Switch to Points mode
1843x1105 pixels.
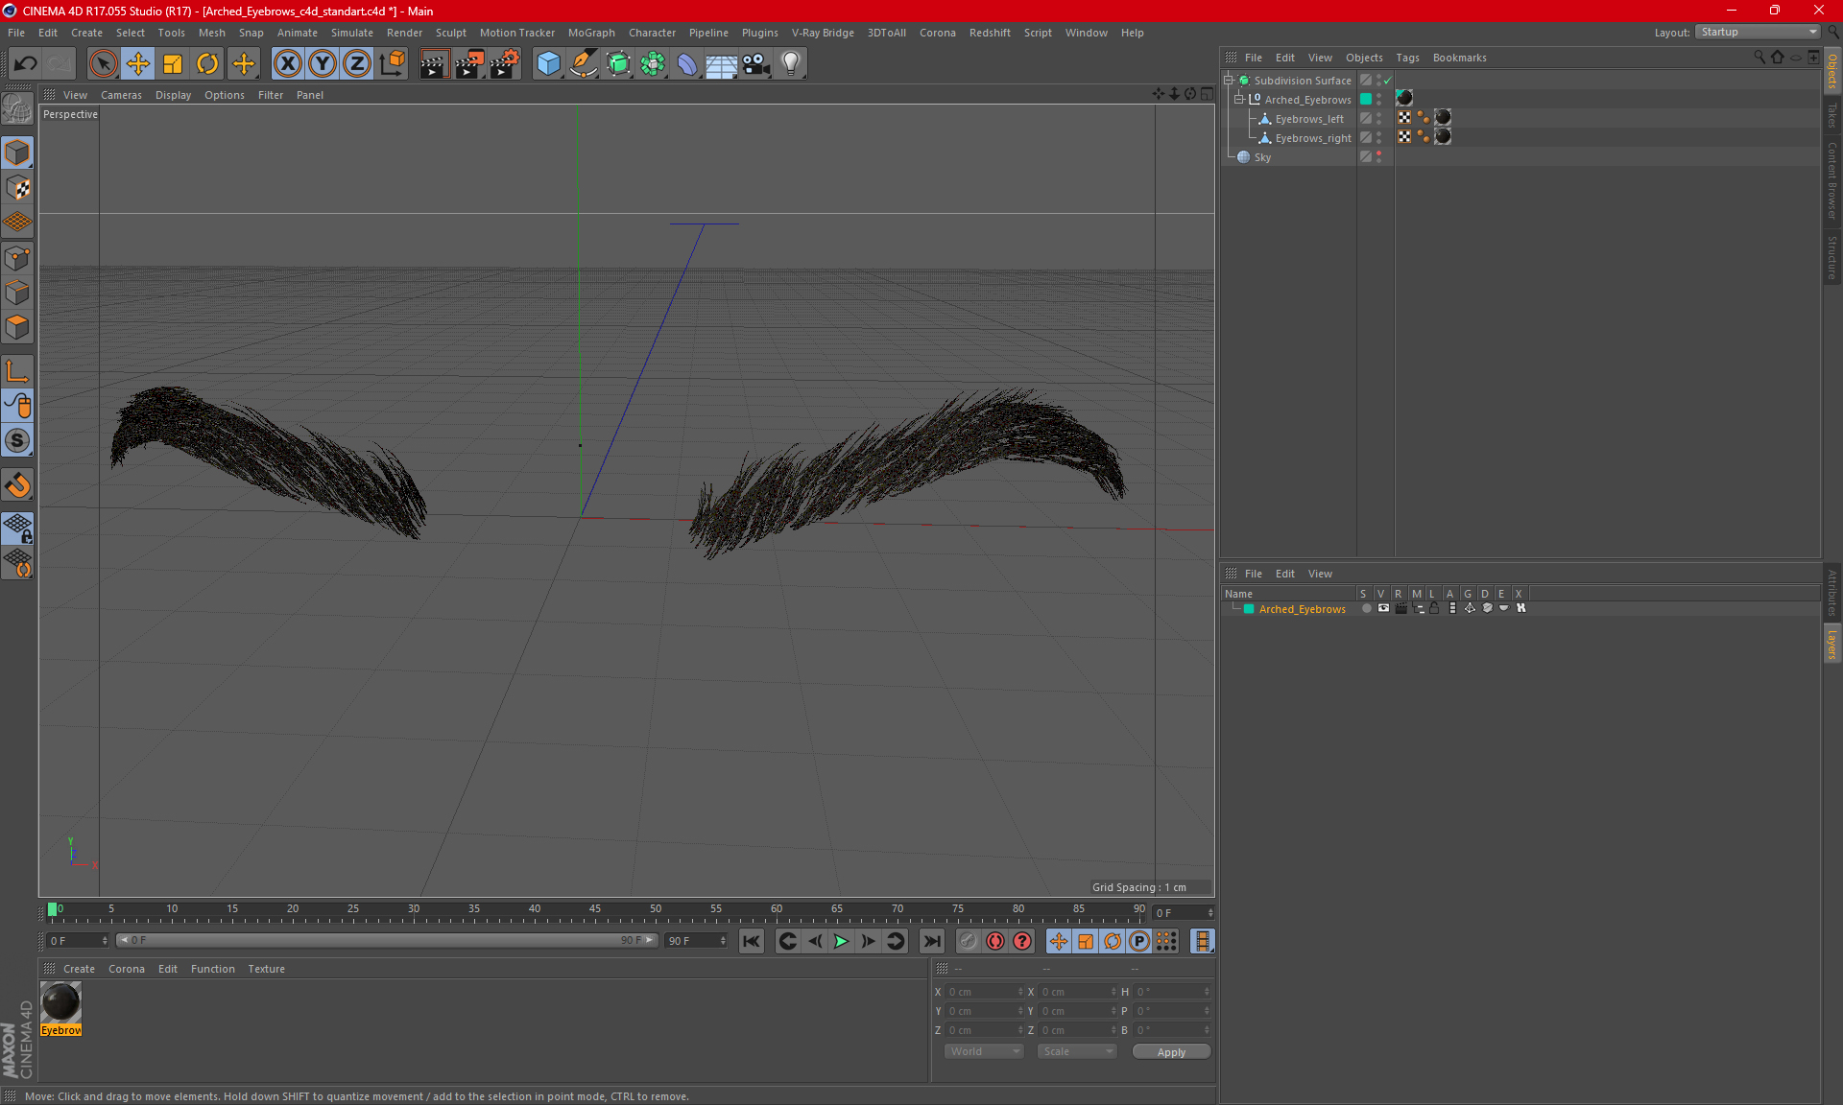[17, 258]
